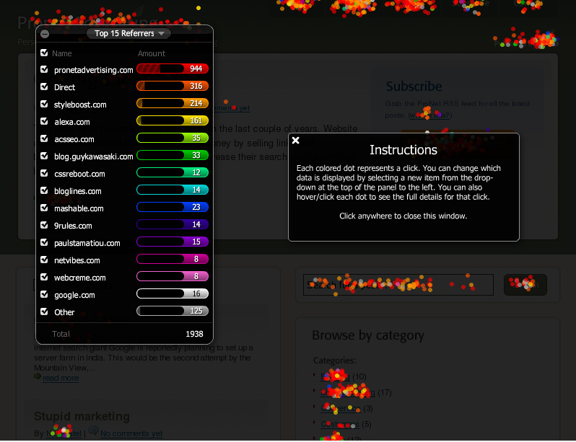
Task: Select the mashable.com referrer name
Action: pos(79,208)
